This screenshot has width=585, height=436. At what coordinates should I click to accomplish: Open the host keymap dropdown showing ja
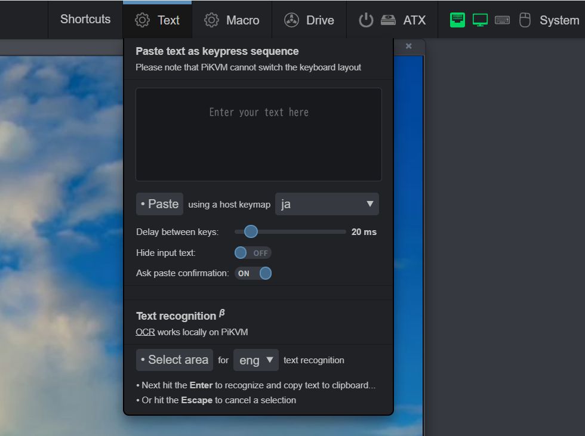pos(327,204)
